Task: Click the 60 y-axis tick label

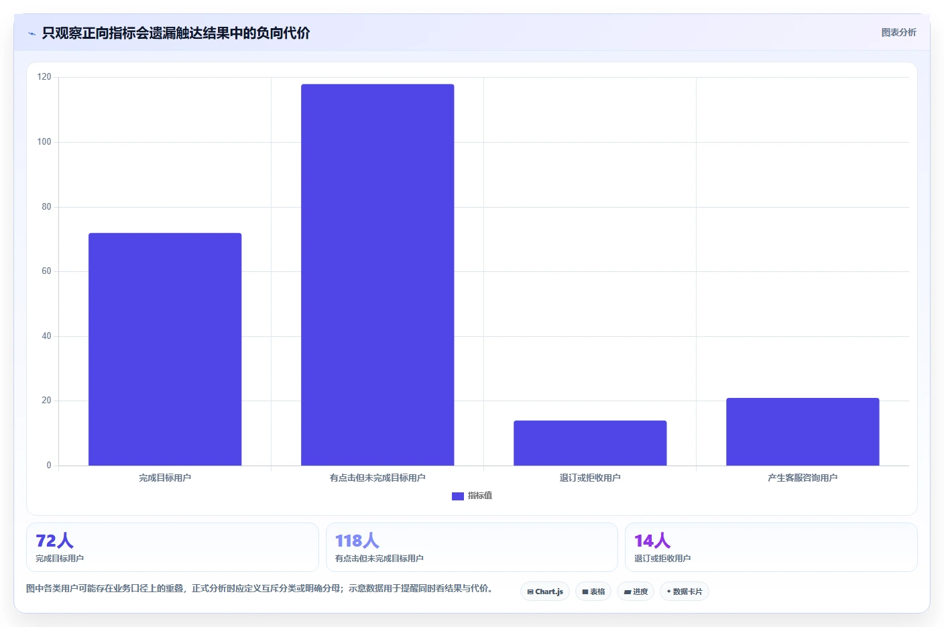Action: point(46,271)
